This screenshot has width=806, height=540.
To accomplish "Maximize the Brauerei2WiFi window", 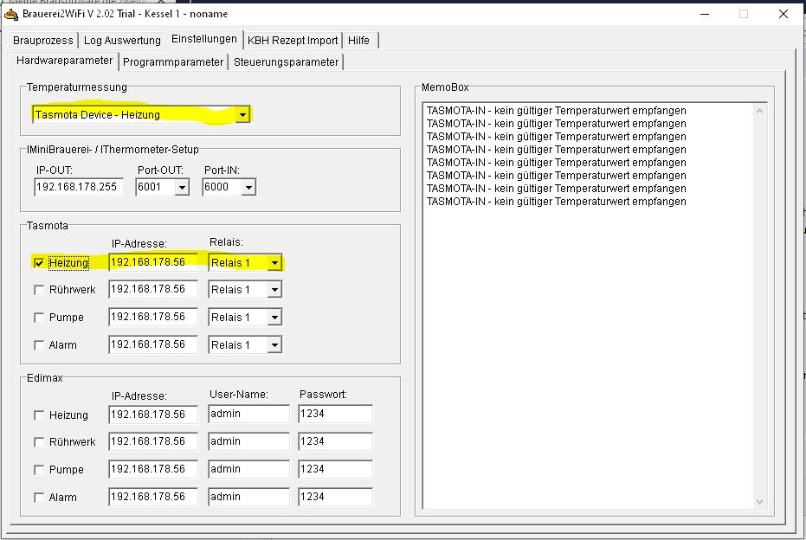I will [743, 14].
